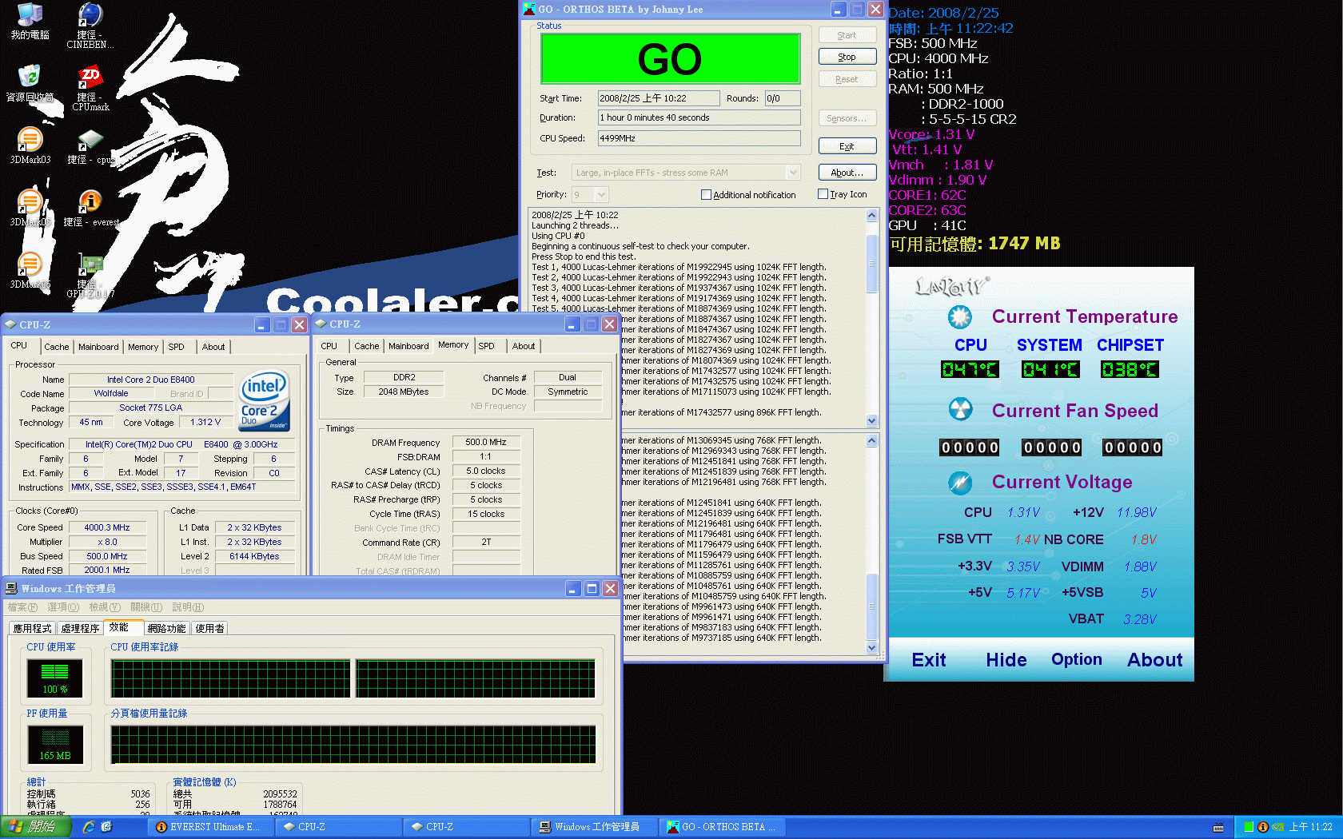Click the Start Time field in ORTHOS

[659, 98]
